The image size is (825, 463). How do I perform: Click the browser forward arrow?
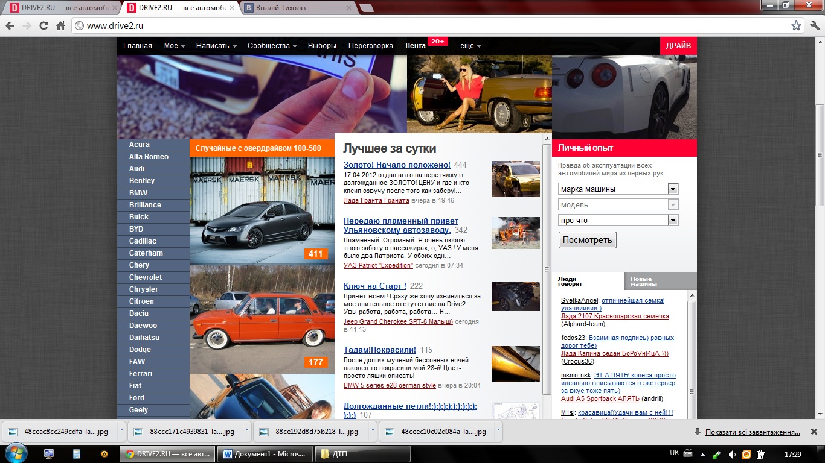(x=27, y=26)
